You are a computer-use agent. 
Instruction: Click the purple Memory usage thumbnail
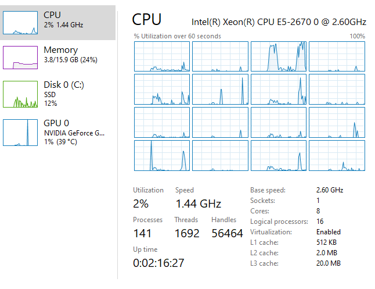point(20,58)
